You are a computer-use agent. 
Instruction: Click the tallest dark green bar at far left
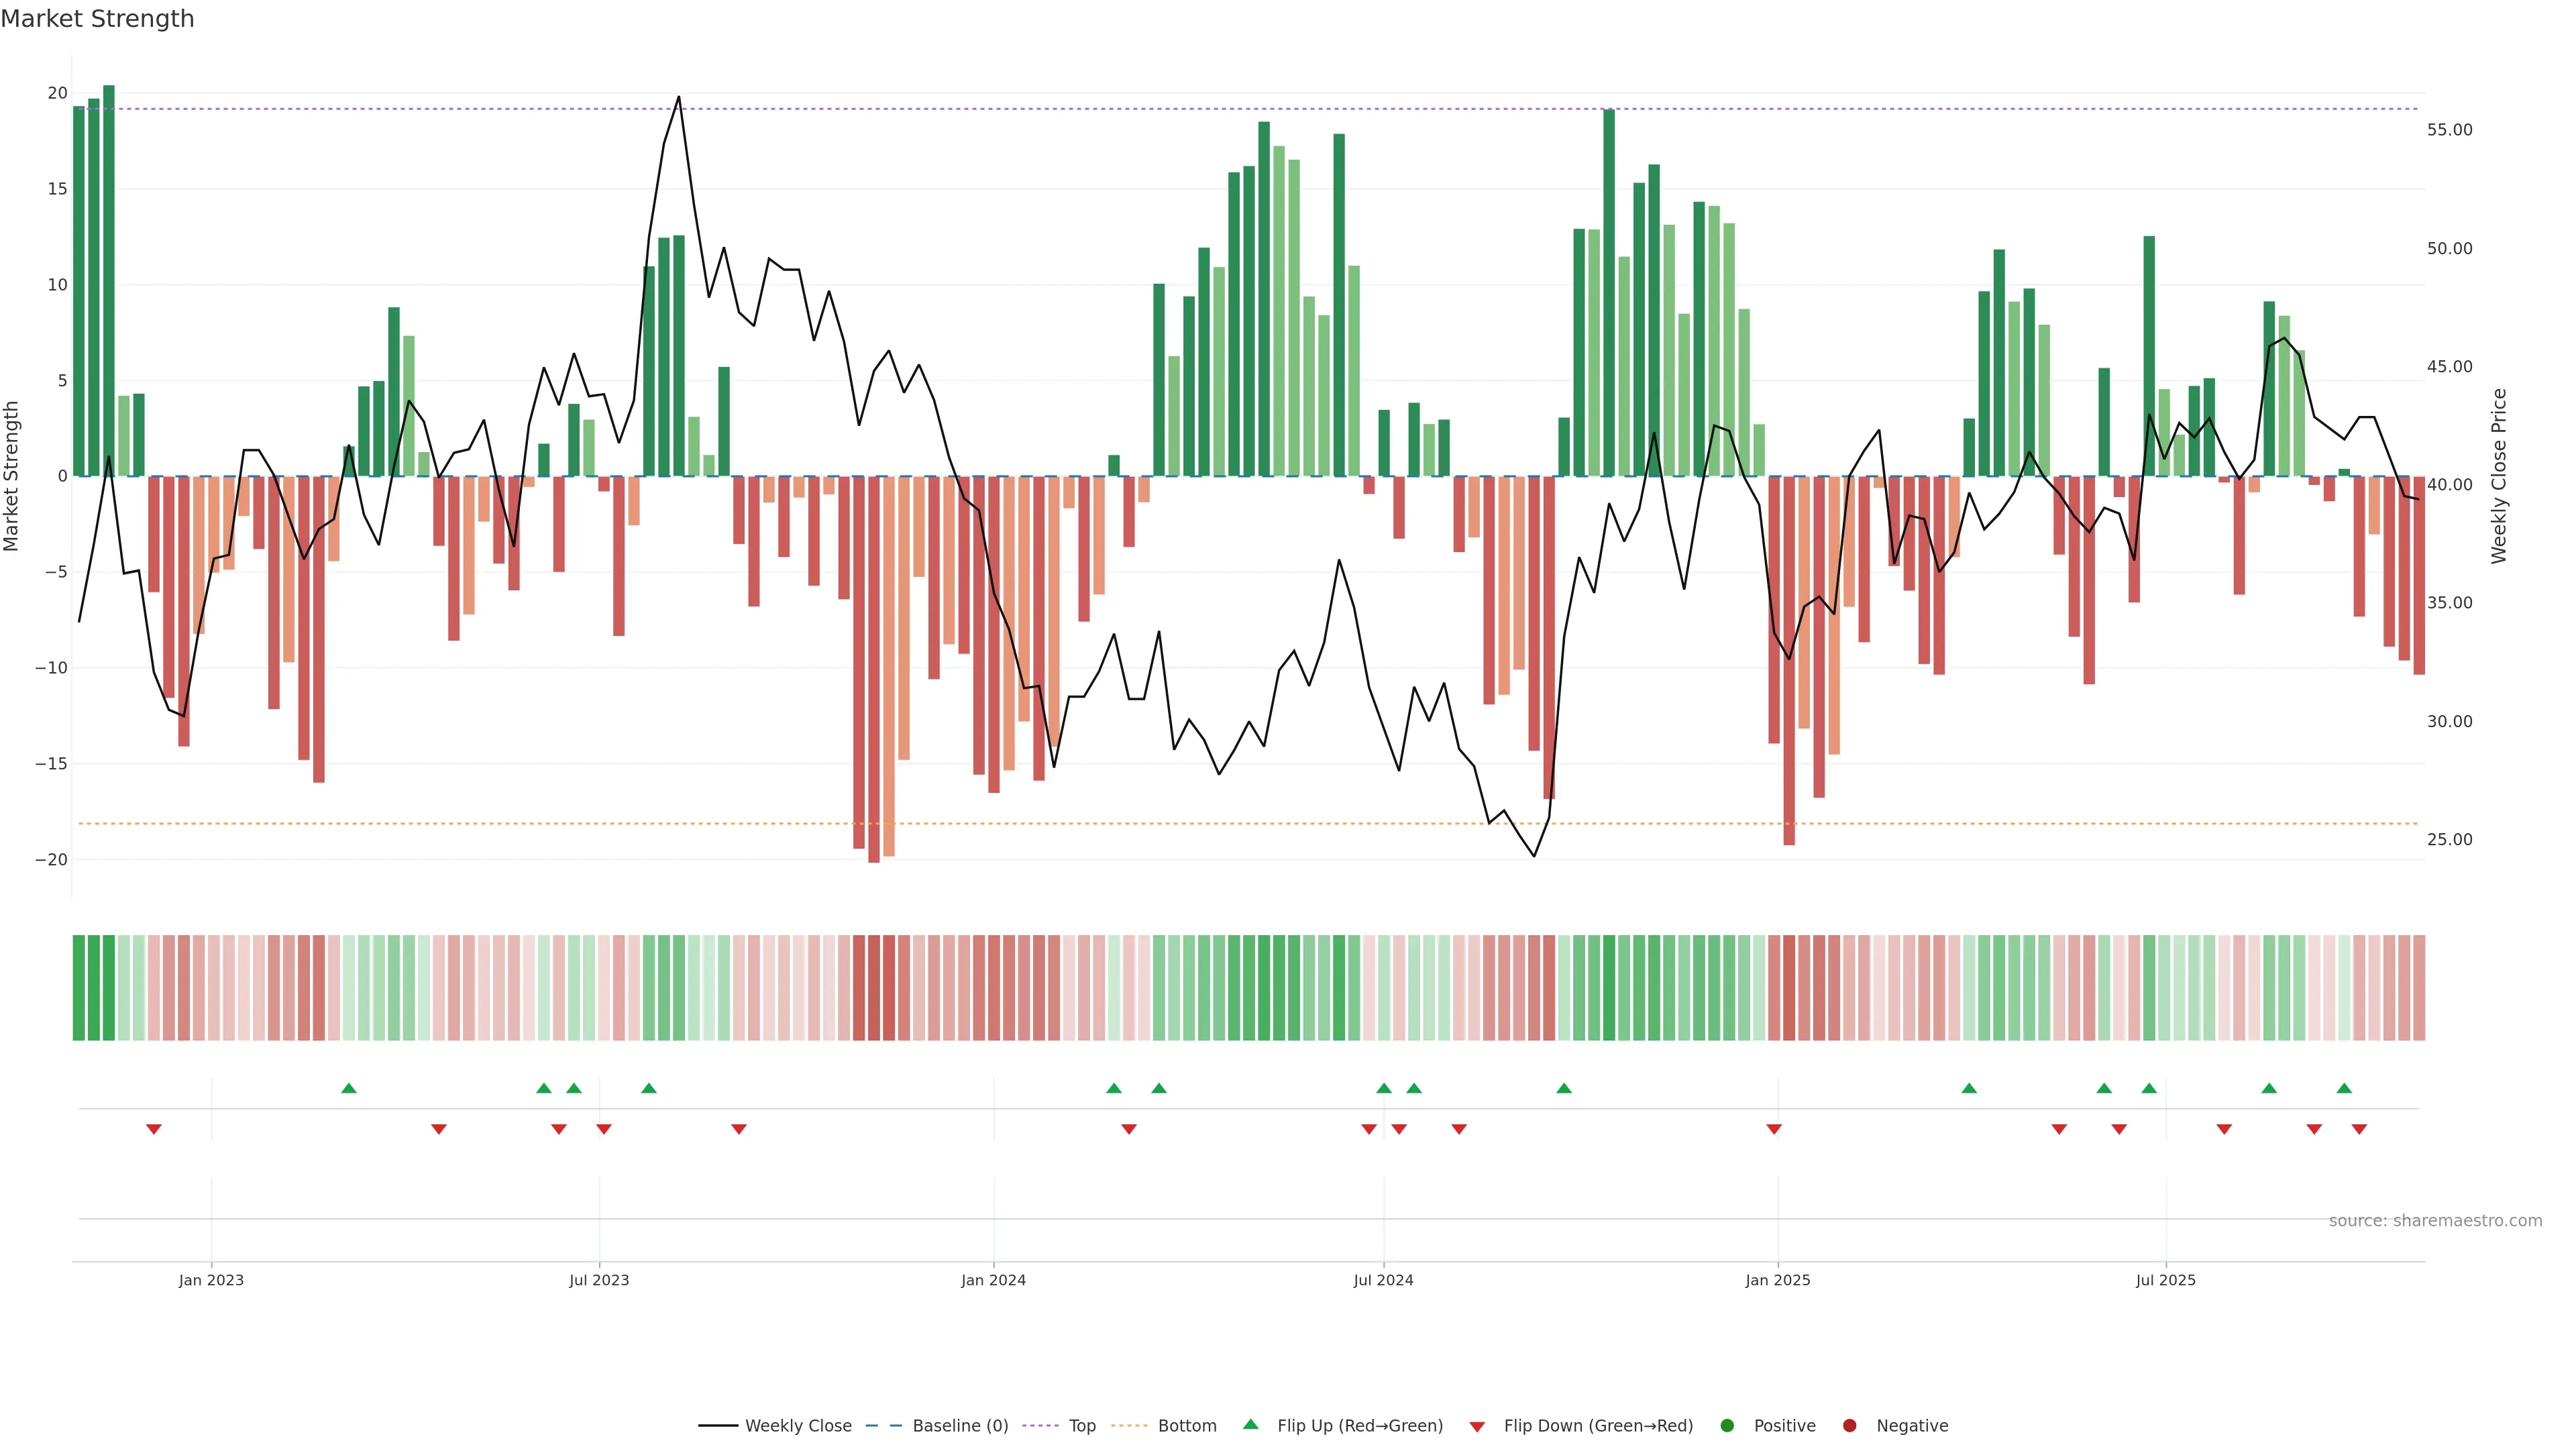[x=109, y=280]
